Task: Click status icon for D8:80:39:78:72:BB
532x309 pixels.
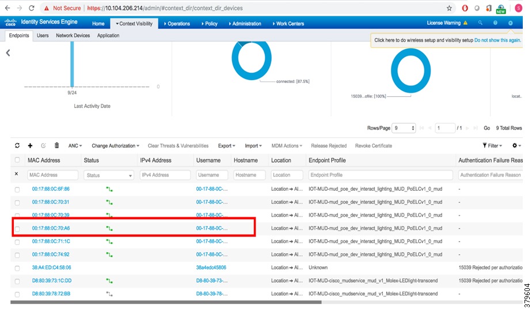Action: coord(109,293)
